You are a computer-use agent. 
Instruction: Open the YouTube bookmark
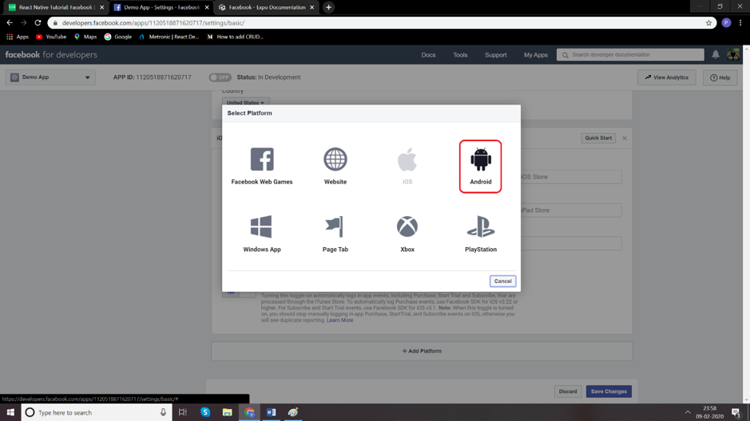click(51, 37)
